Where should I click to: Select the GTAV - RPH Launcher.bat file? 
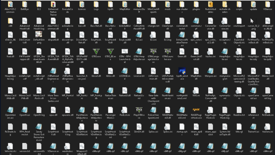click(x=125, y=52)
